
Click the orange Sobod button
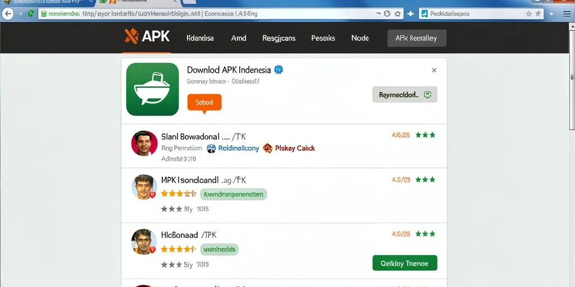[x=204, y=103]
